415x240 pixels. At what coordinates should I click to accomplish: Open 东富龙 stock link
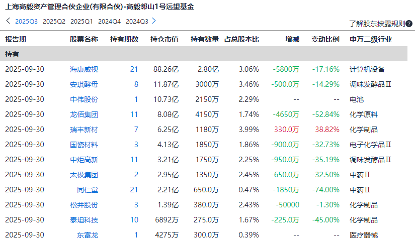(88, 235)
